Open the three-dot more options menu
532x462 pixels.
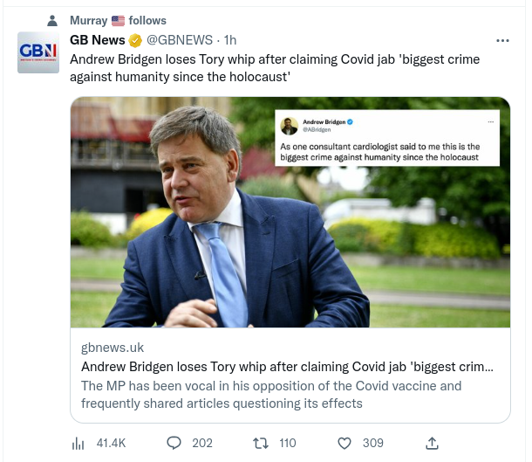click(x=502, y=40)
